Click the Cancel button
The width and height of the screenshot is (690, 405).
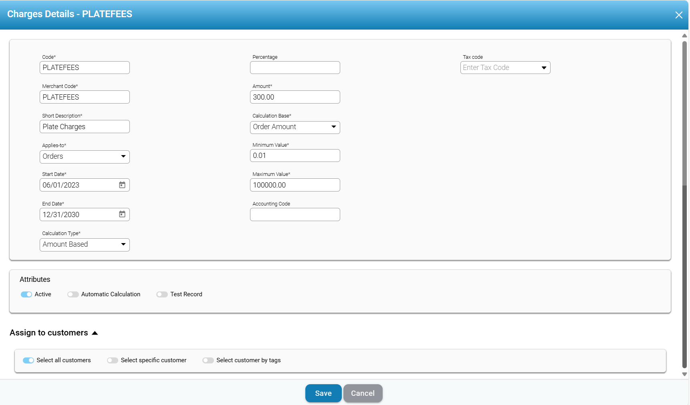tap(363, 393)
